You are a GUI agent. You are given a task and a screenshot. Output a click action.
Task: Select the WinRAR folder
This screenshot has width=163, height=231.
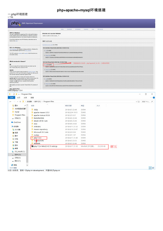point(37,143)
